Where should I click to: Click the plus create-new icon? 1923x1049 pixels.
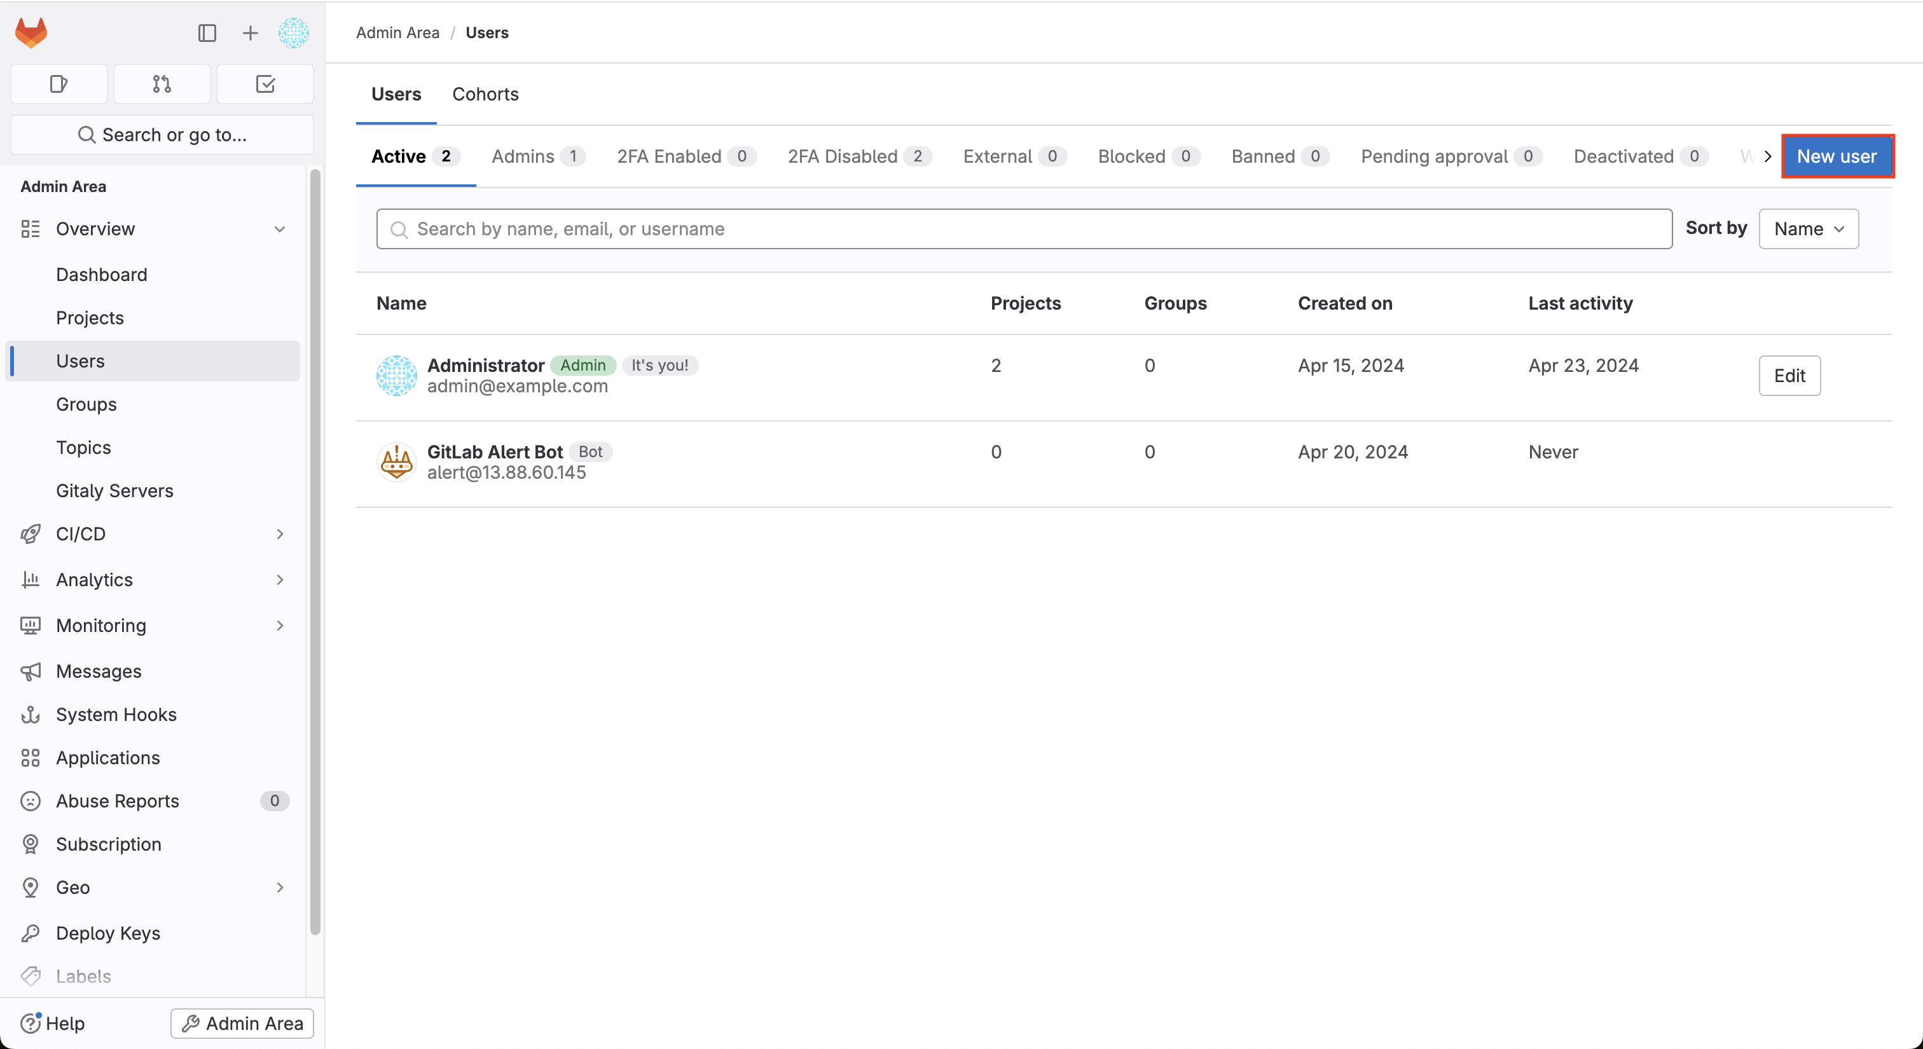pyautogui.click(x=250, y=33)
